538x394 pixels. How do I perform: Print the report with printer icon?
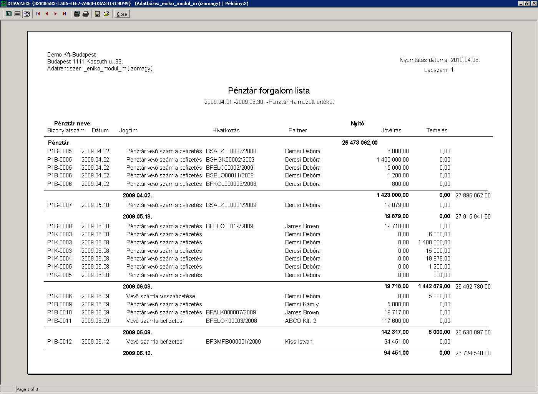pos(86,14)
